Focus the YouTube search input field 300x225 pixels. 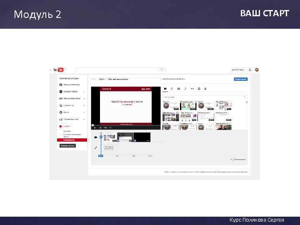coord(117,70)
